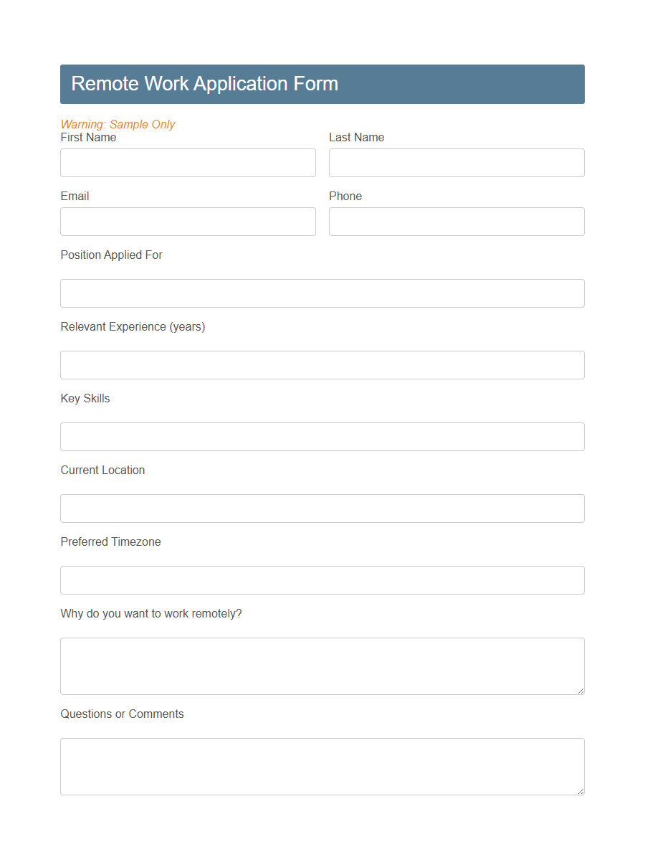645x847 pixels.
Task: Click the Relevant Experience (years) field
Action: 322,365
